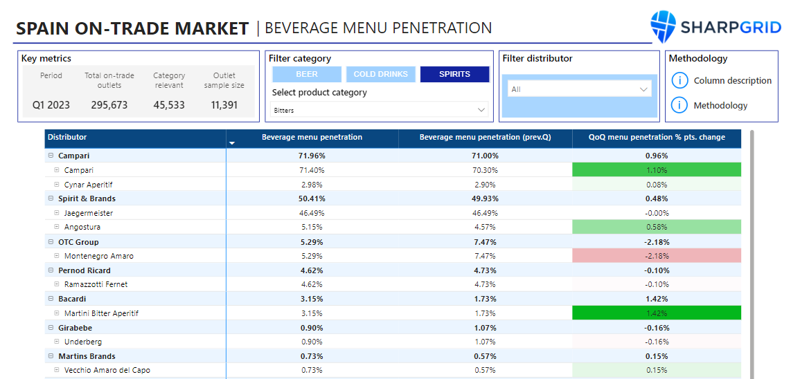Click the table vertical scrollbar
Image resolution: width=800 pixels, height=379 pixels.
coord(752,254)
